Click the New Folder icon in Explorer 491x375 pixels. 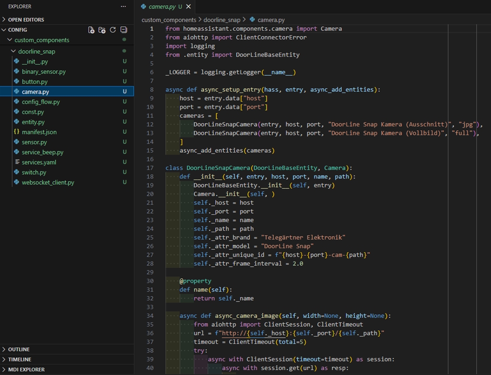(x=102, y=30)
